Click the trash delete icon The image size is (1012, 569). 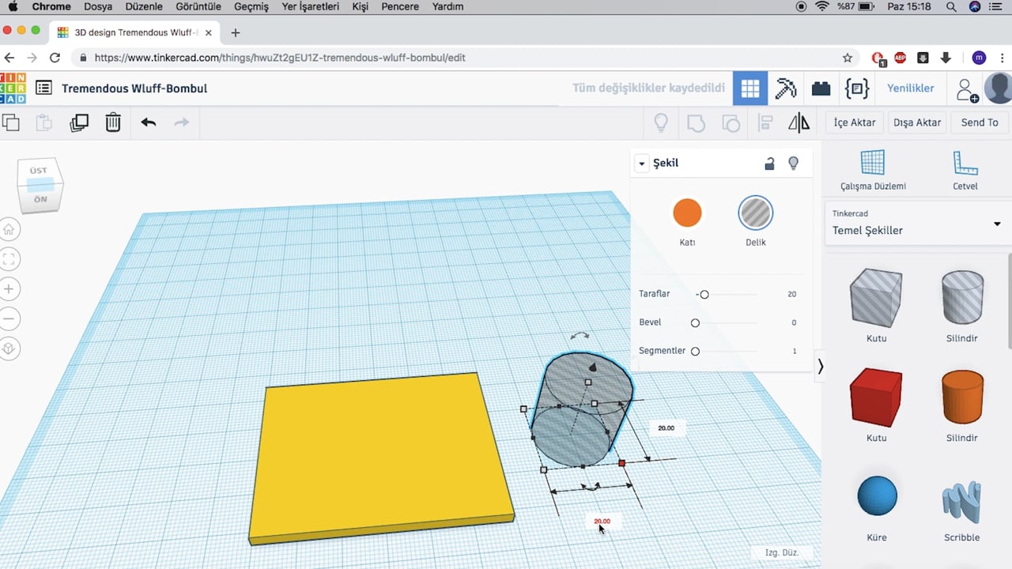[x=113, y=122]
